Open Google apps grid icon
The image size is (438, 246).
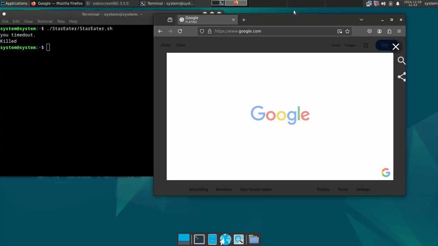(366, 45)
